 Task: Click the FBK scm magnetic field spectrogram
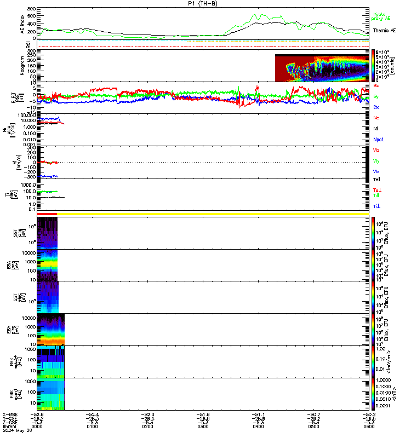(x=50, y=394)
